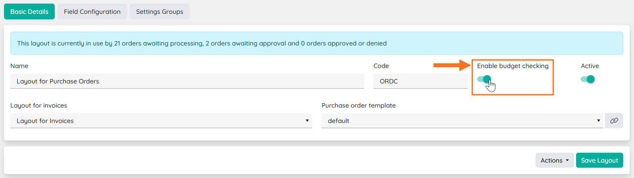Image resolution: width=634 pixels, height=178 pixels.
Task: Click the Save Layout button
Action: coord(599,160)
